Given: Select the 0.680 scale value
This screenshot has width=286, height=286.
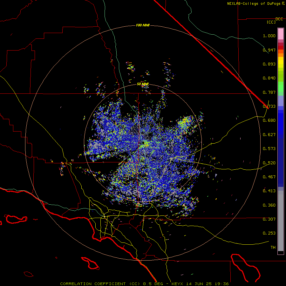Looking at the screenshot, I should [x=269, y=120].
